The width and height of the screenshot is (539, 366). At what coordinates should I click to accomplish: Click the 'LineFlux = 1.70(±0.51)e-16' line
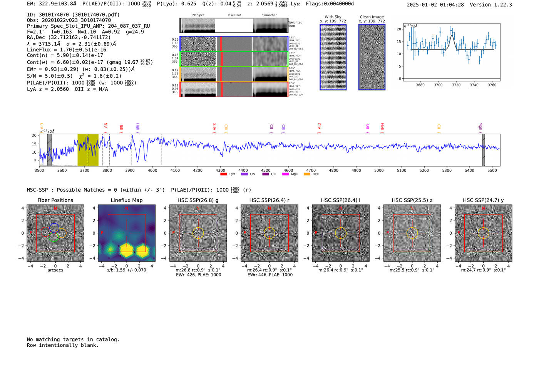coord(67,50)
